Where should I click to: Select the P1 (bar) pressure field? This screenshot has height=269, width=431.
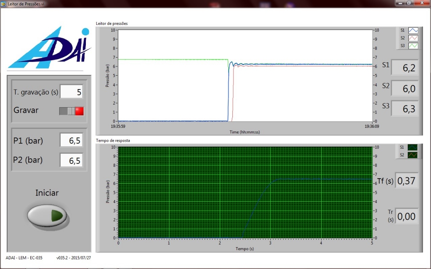point(71,140)
